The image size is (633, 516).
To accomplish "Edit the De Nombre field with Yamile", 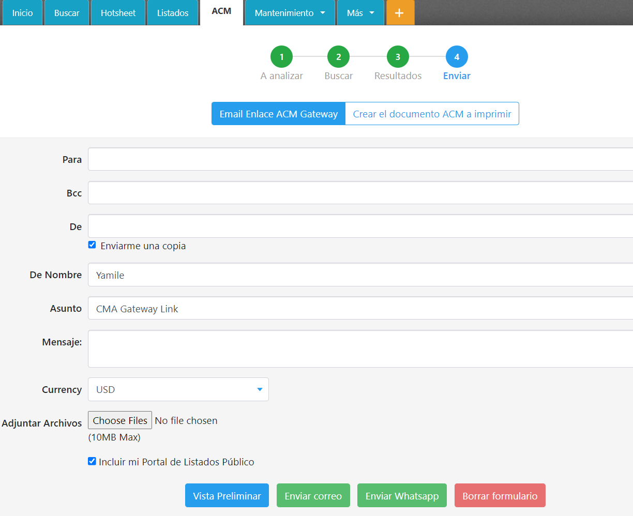I will [x=360, y=275].
